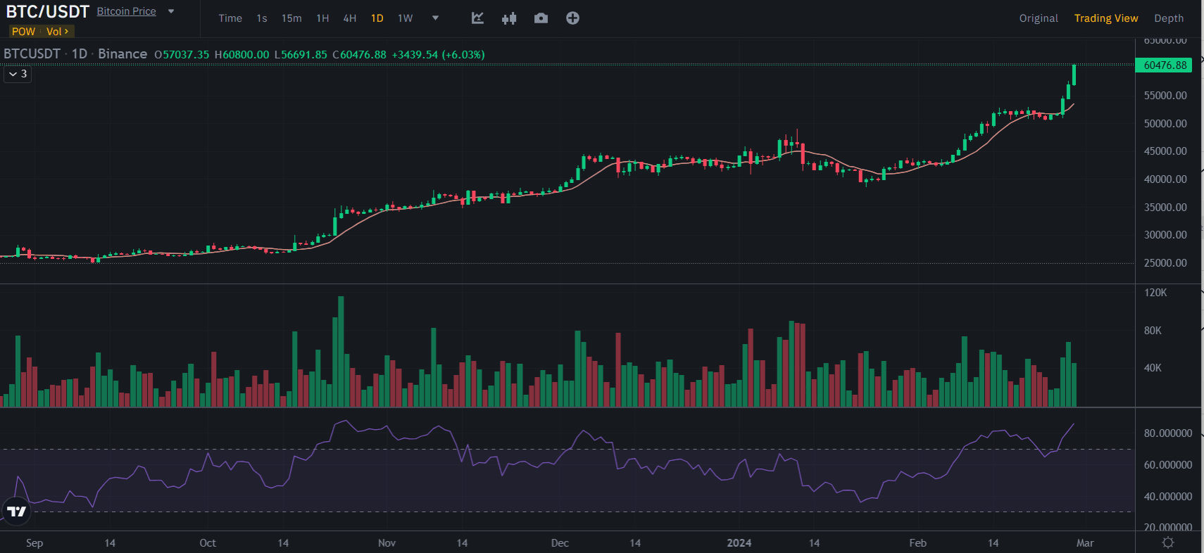Open chart settings gear in bottom corner
Viewport: 1204px width, 553px height.
(x=1168, y=542)
